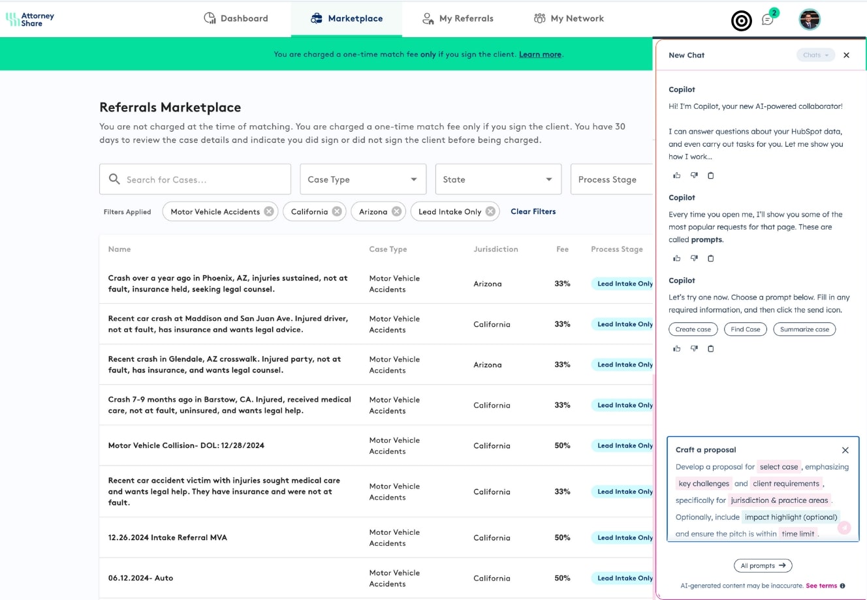The height and width of the screenshot is (600, 867).
Task: Click the target icon in top bar
Action: [x=741, y=21]
